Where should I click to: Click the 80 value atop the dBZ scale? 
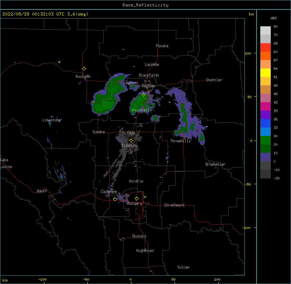click(x=275, y=27)
